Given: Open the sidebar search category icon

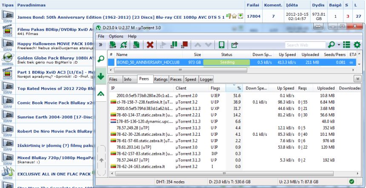Looking at the screenshot, I should click(x=101, y=59).
